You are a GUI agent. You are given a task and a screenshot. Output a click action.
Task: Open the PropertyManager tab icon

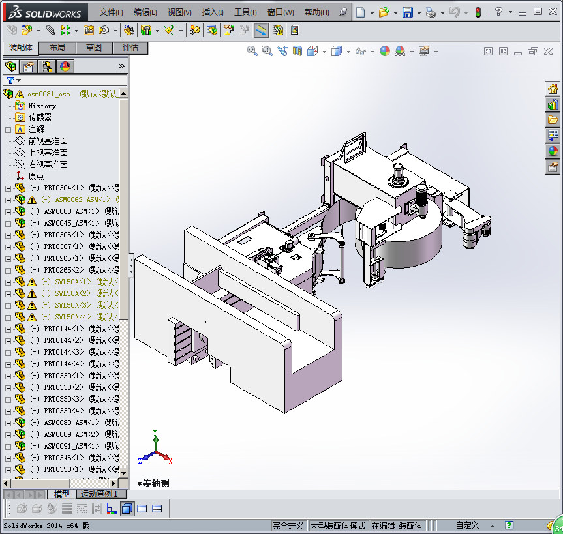[x=28, y=67]
